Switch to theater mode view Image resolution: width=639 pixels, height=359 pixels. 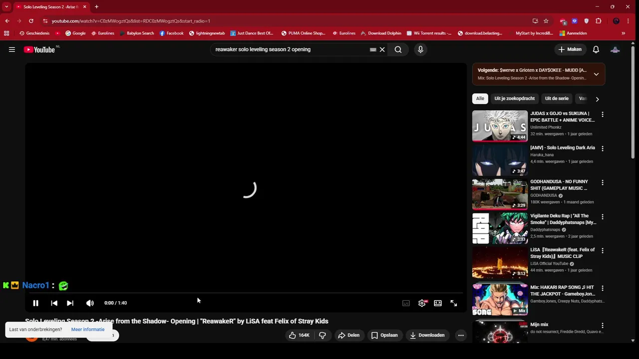[438, 303]
